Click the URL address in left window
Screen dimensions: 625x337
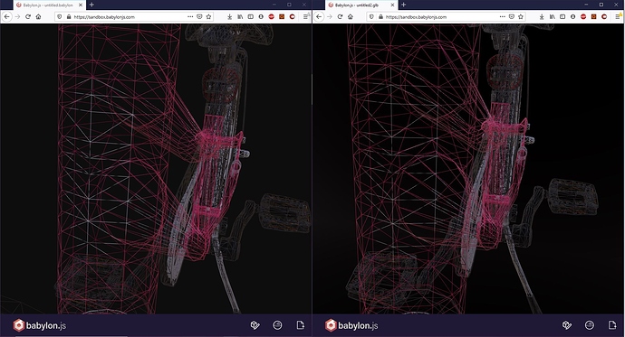click(x=104, y=17)
